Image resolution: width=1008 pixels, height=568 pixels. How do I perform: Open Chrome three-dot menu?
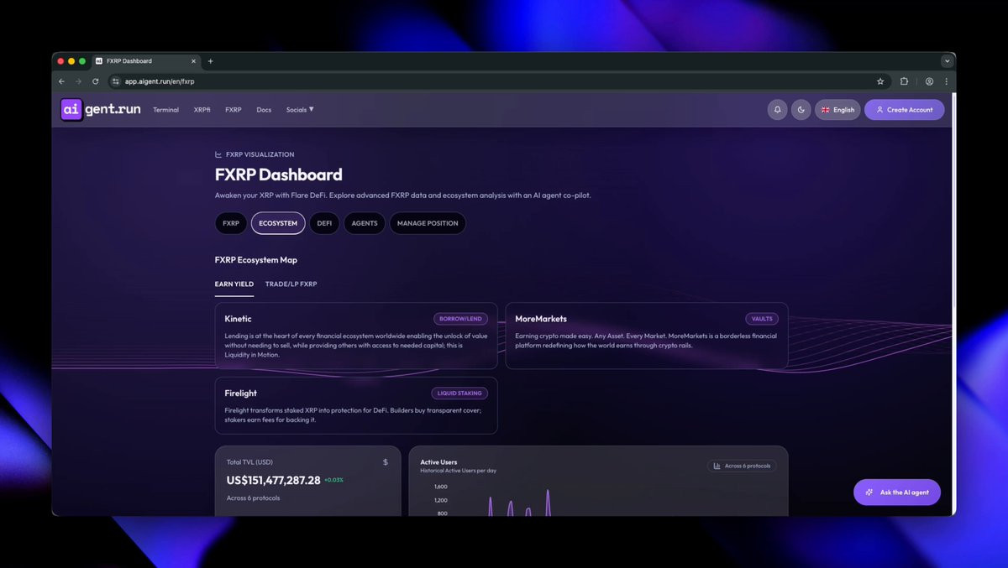946,81
